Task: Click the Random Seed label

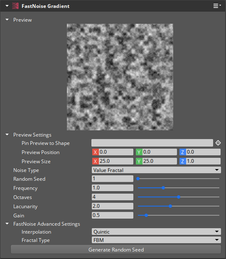Action: click(x=29, y=179)
